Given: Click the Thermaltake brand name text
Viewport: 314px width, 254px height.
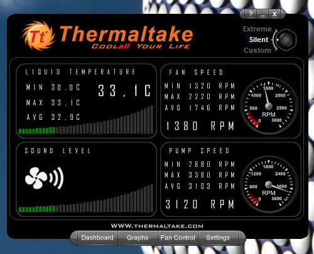Looking at the screenshot, I should (126, 34).
